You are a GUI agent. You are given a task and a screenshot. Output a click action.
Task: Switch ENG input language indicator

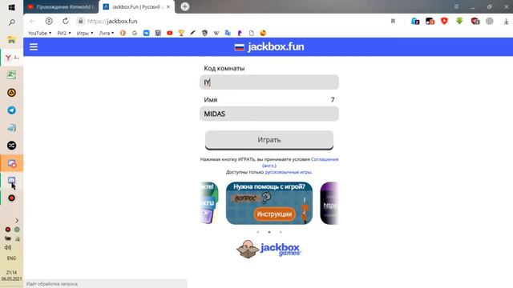(11, 258)
